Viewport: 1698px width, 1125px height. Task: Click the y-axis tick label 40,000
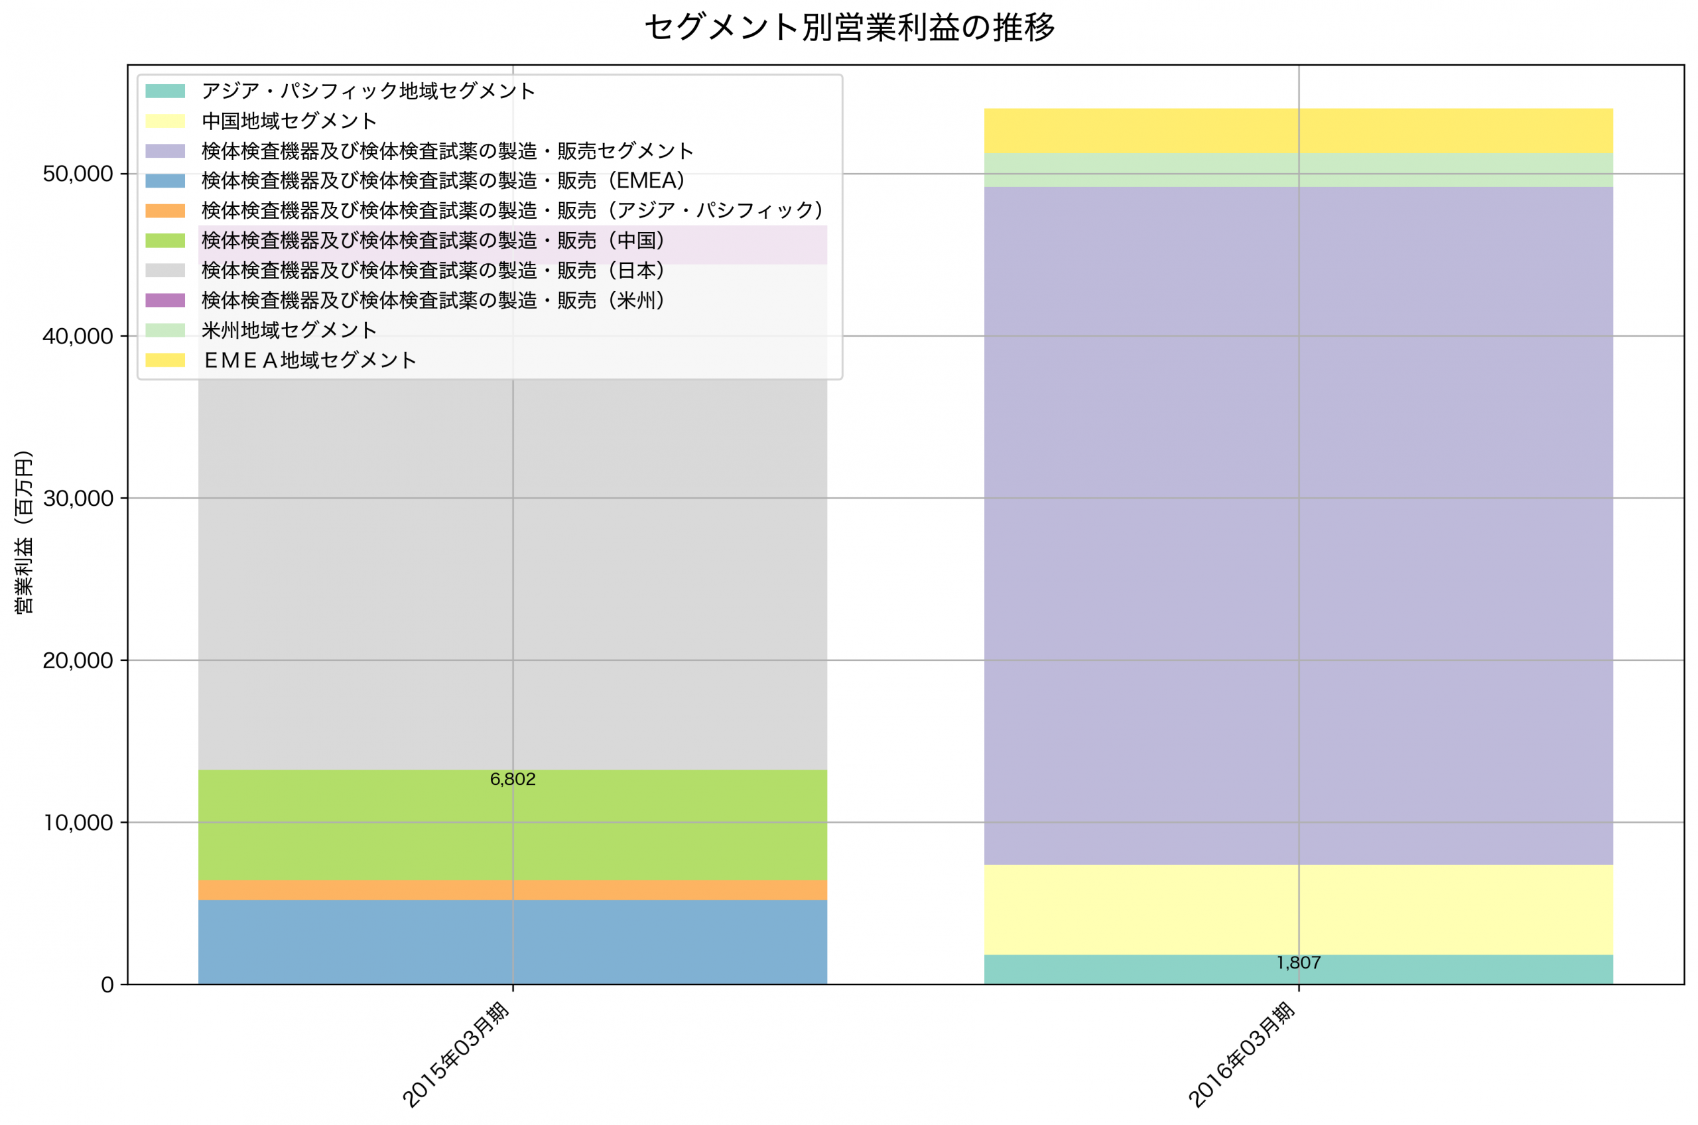[78, 337]
